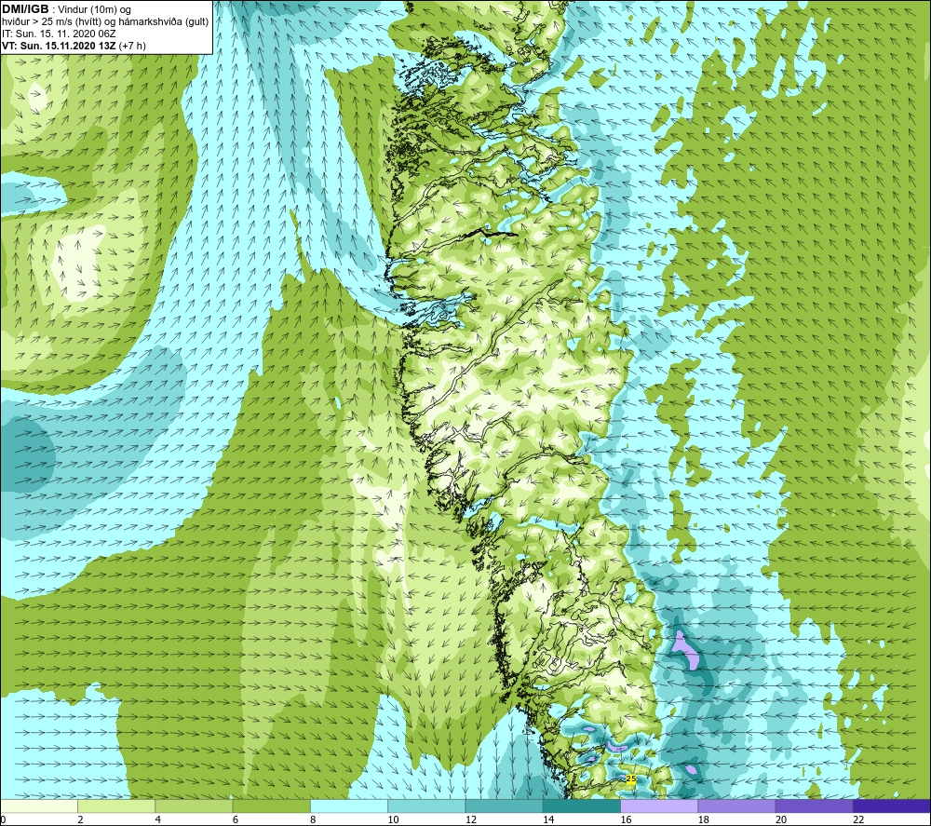Screen dimensions: 931x826
Task: Click the yellow 25 gust marker
Action: [630, 779]
